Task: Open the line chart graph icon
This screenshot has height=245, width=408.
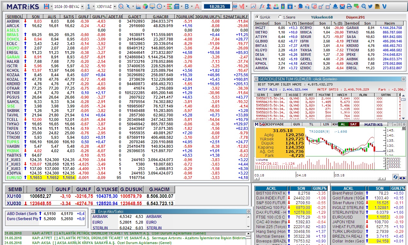Action: coord(253,6)
